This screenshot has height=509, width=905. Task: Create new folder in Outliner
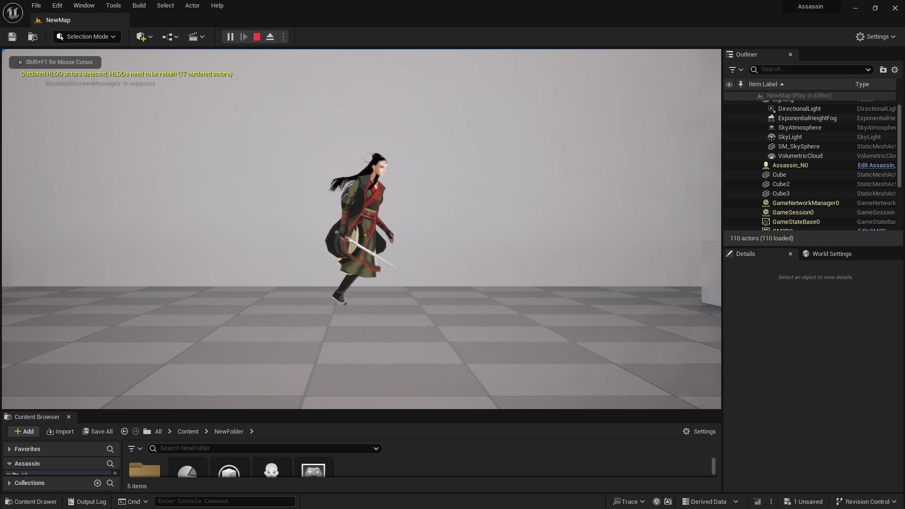click(x=883, y=70)
